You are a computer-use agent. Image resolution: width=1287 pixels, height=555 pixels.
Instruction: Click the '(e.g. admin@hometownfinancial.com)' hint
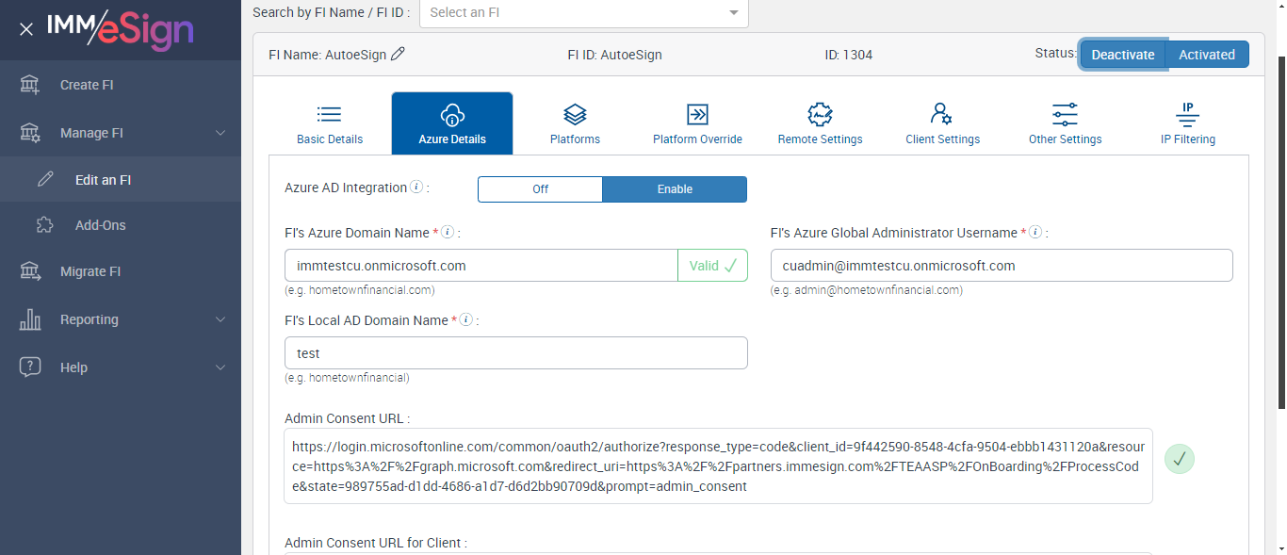(x=867, y=290)
